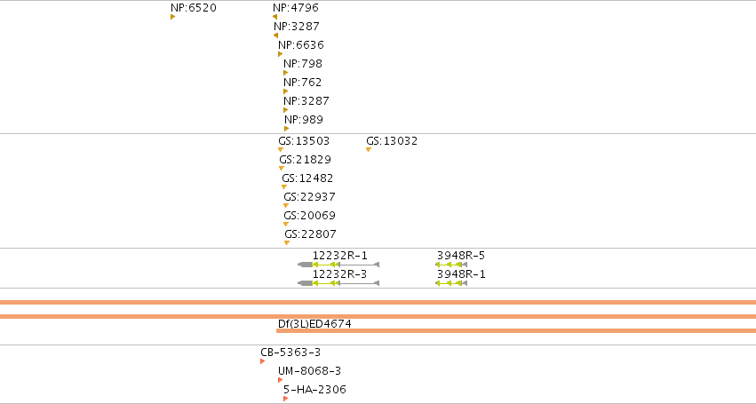The height and width of the screenshot is (404, 756).
Task: Click the insertion marker under NP:798
Action: click(x=285, y=73)
